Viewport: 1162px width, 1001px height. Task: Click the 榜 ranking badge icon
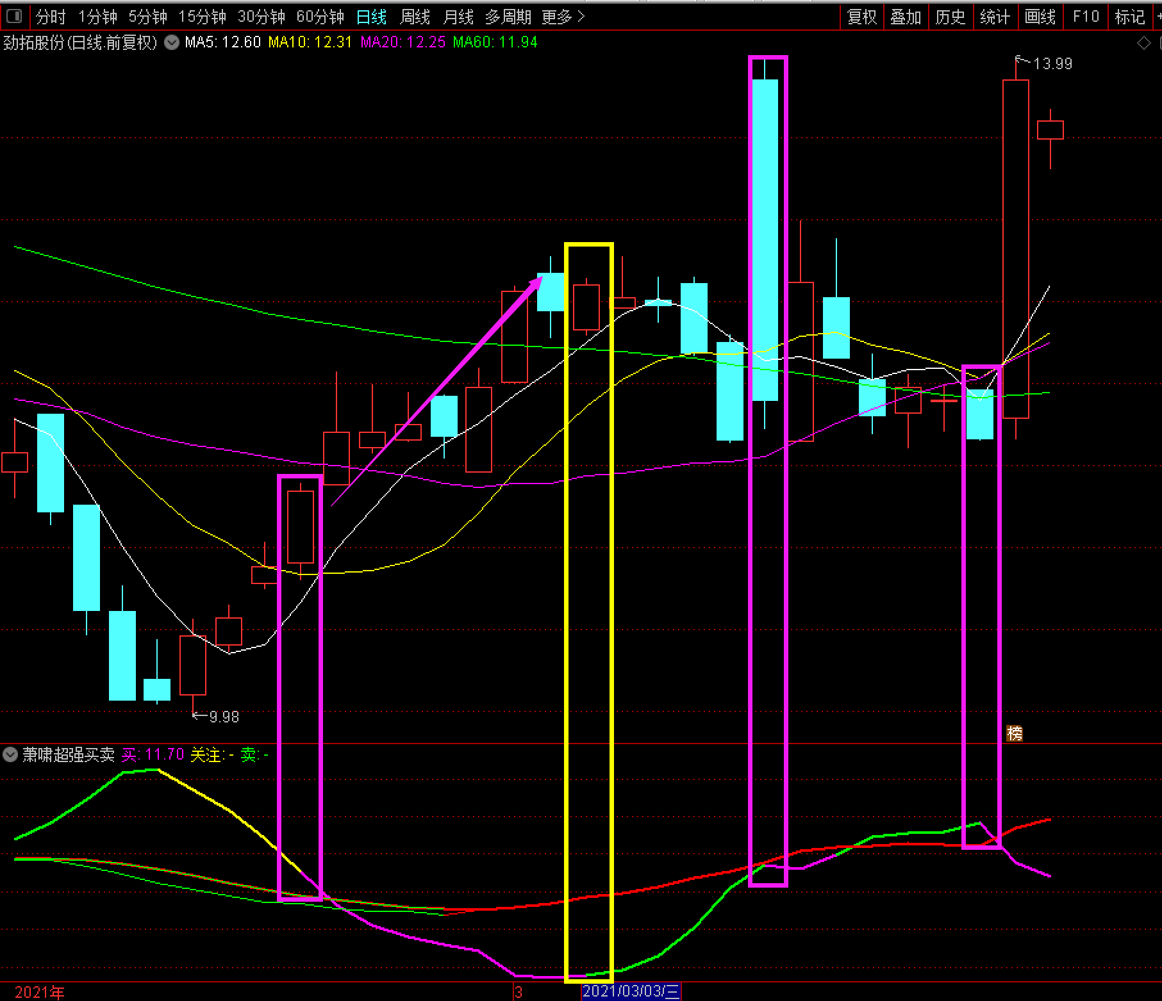point(1014,733)
